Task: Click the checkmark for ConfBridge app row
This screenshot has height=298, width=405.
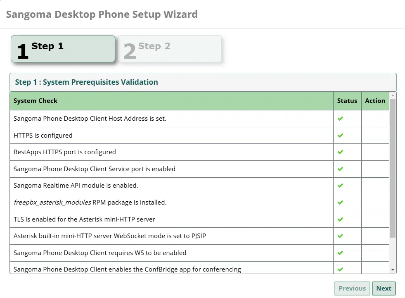Action: point(340,269)
